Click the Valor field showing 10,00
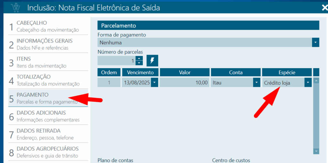 (x=184, y=83)
